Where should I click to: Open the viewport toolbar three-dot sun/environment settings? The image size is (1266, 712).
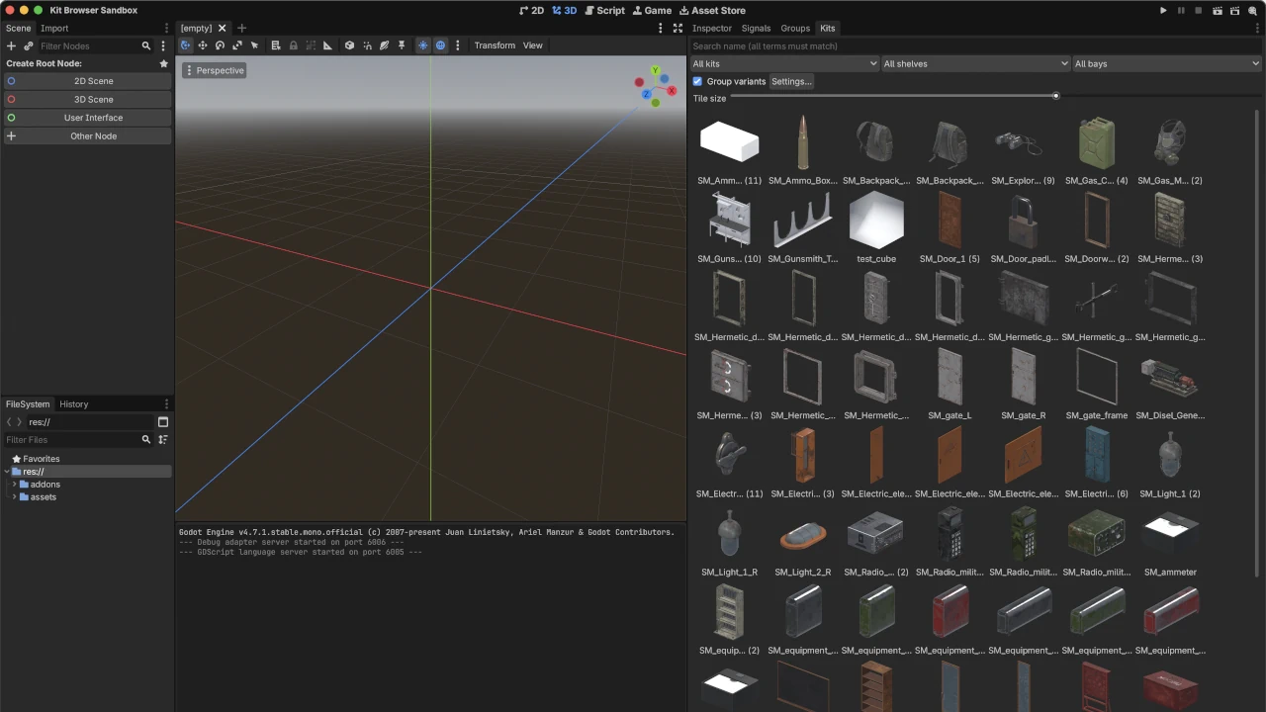(457, 45)
